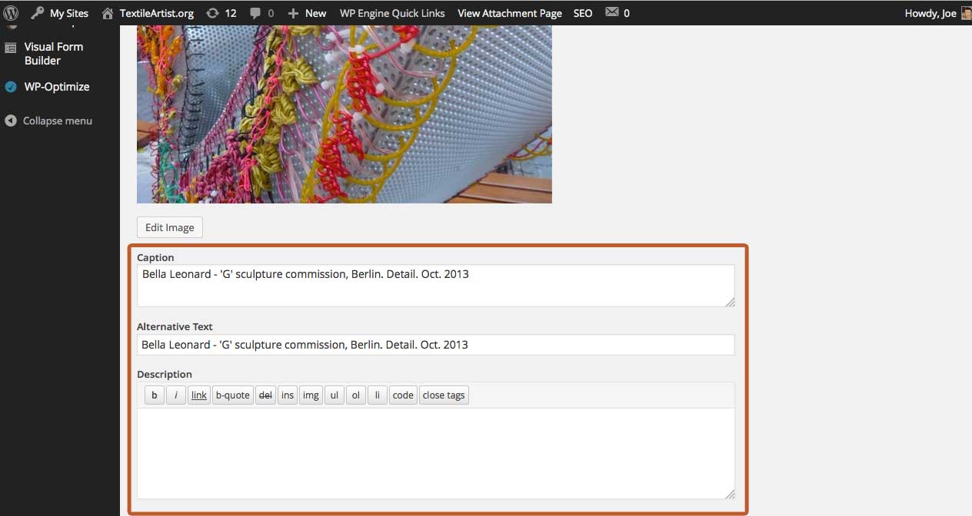The height and width of the screenshot is (516, 972).
Task: Open the SEO menu
Action: pos(583,13)
